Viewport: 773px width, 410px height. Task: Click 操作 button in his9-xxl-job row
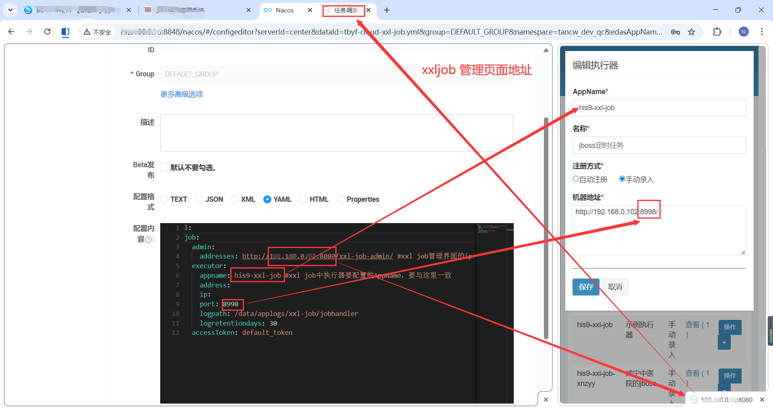point(730,327)
